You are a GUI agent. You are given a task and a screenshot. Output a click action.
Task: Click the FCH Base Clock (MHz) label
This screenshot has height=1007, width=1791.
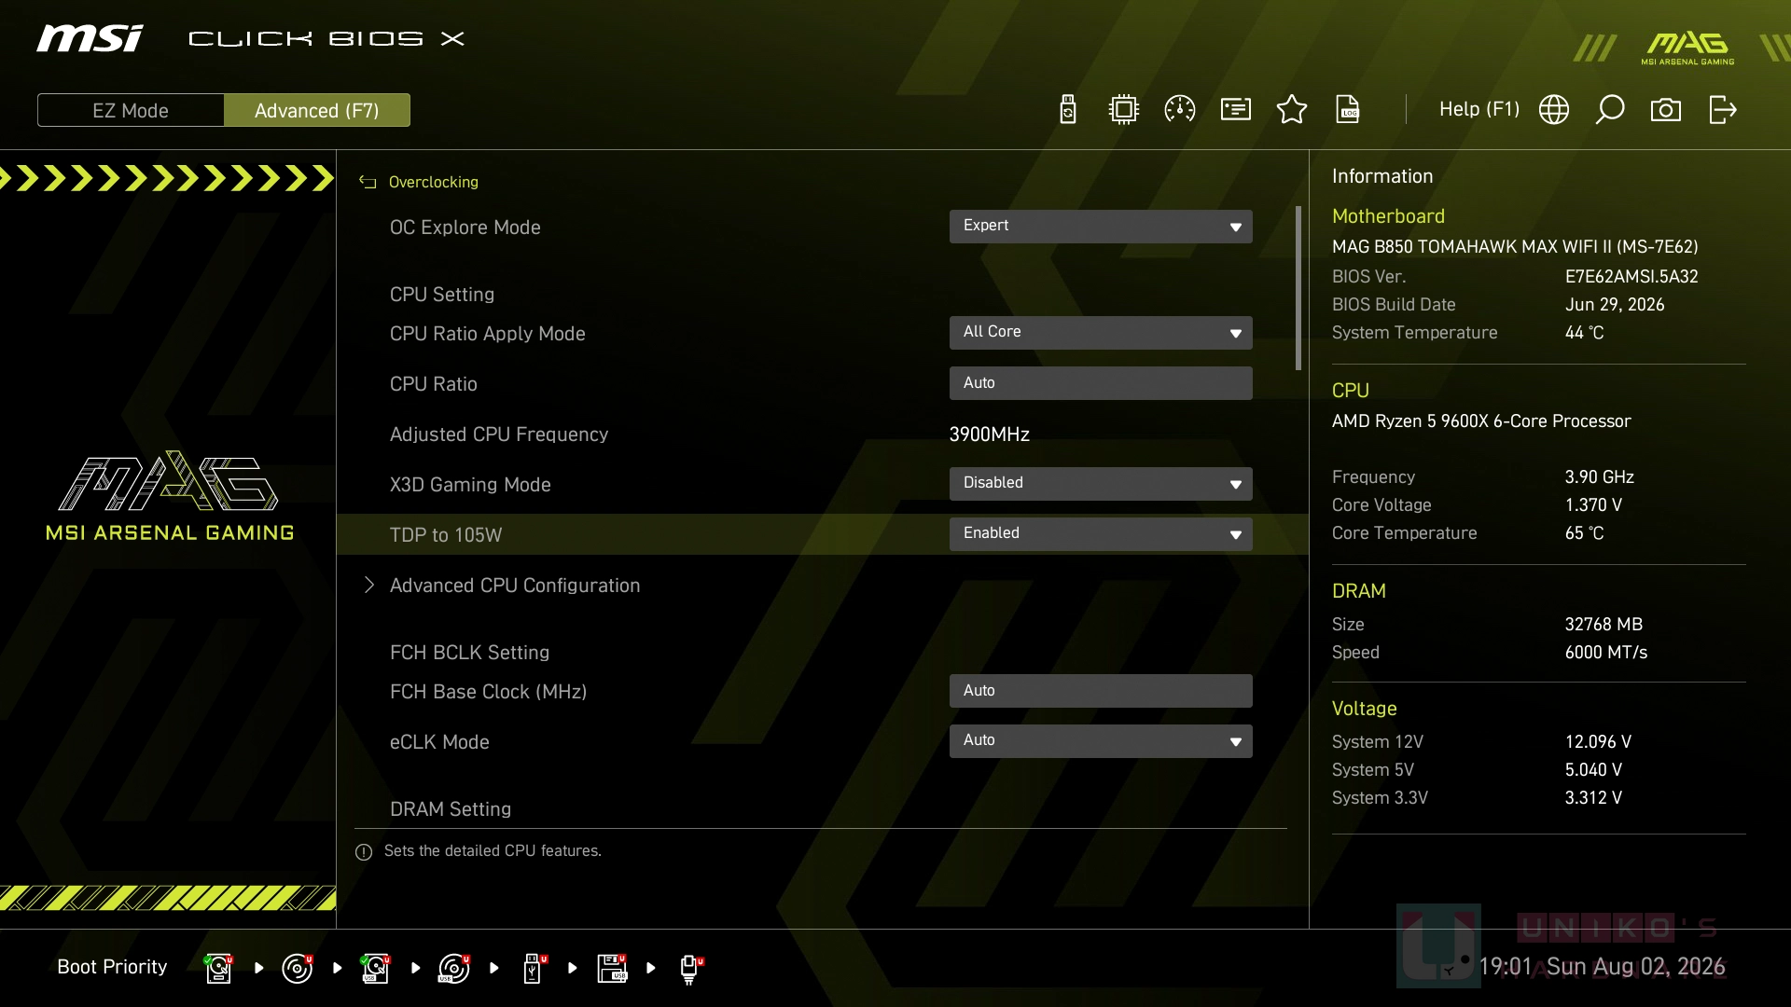[x=489, y=692]
